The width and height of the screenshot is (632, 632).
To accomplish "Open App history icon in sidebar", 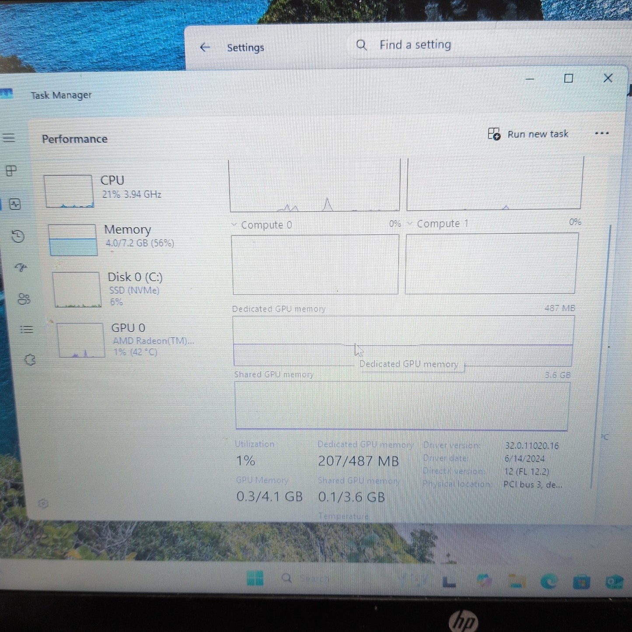I will point(18,236).
